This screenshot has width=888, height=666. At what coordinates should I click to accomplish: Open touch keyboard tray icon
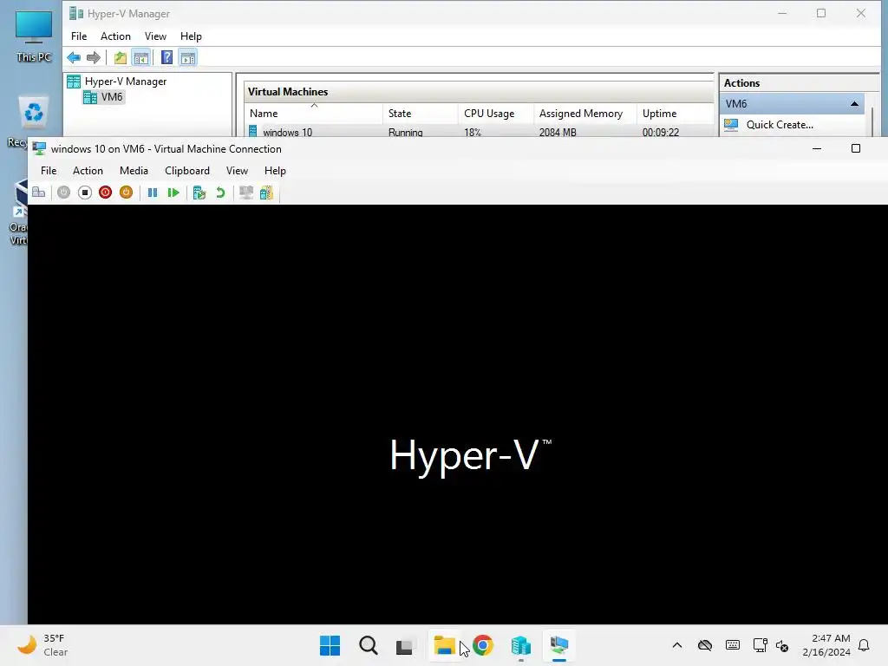point(732,645)
